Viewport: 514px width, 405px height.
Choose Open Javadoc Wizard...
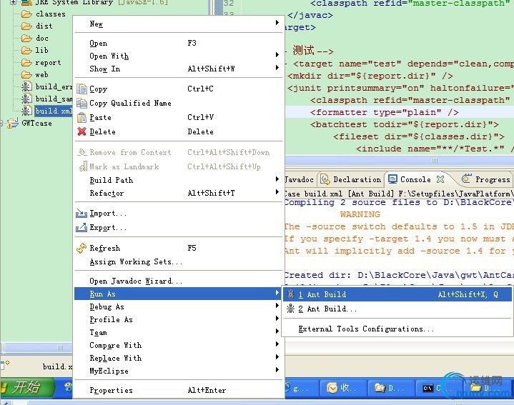179,281
